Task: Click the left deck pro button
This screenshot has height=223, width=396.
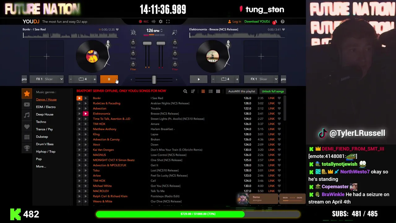Action: 24,79
